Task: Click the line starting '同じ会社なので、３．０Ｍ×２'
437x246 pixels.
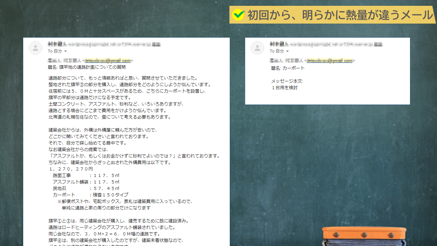Action: (x=104, y=234)
